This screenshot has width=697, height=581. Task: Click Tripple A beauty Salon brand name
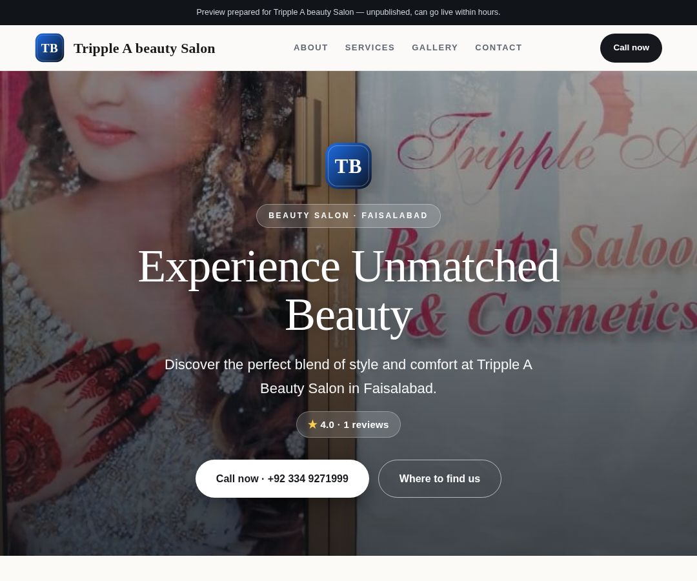coord(144,48)
